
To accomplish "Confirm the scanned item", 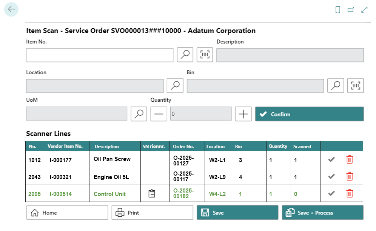I will 309,114.
